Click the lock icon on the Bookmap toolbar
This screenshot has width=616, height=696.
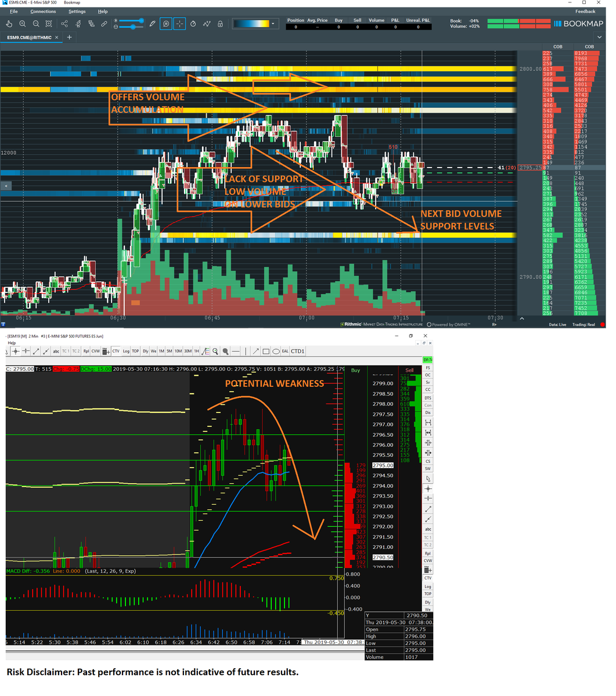(x=220, y=23)
